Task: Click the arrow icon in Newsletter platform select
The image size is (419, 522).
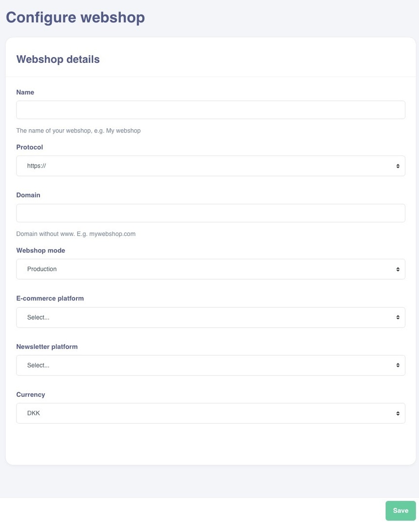Action: [398, 366]
